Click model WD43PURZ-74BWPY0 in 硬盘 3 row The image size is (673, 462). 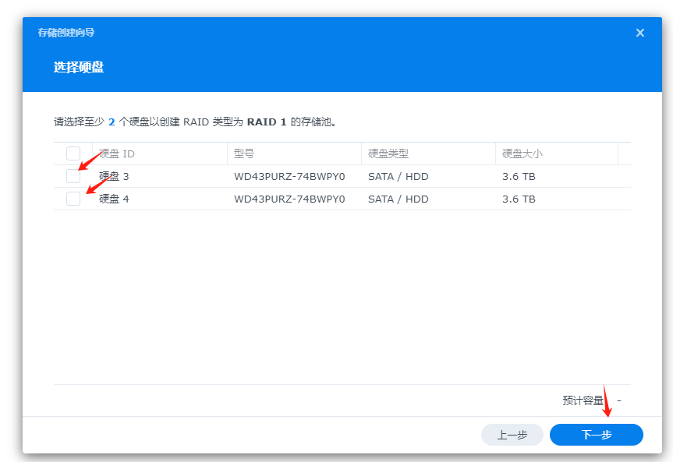[x=289, y=176]
